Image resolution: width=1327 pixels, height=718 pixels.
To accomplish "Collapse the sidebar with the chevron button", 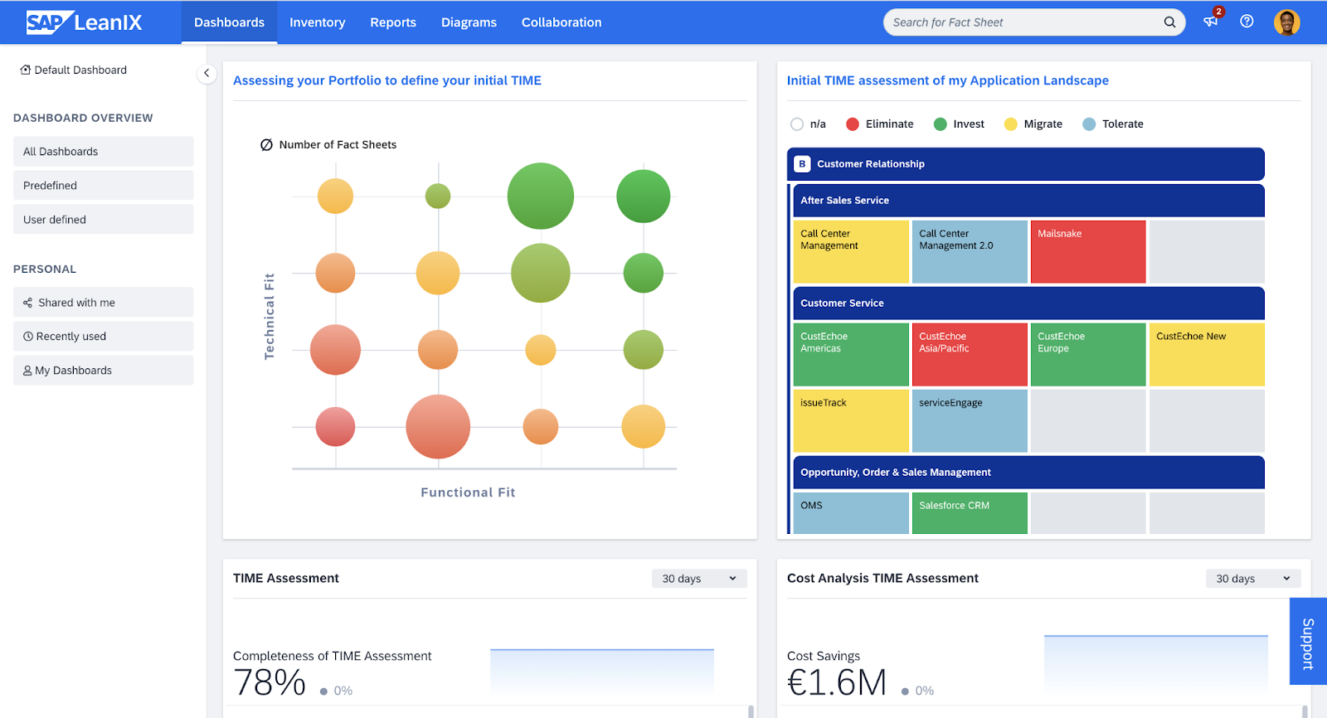I will pyautogui.click(x=207, y=73).
